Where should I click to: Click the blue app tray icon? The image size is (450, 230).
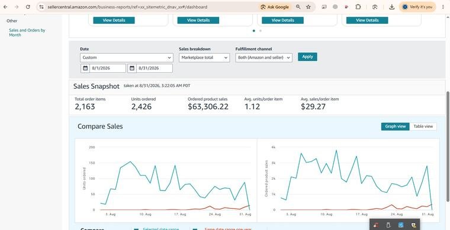(401, 225)
